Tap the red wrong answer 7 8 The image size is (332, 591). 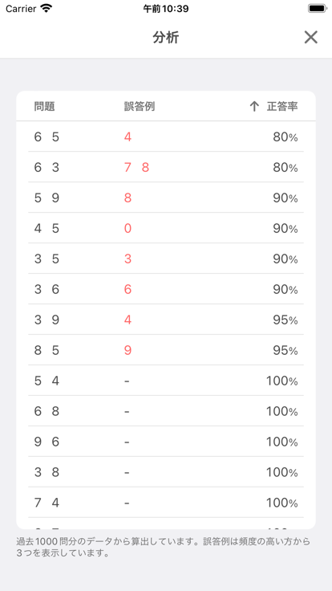click(x=136, y=167)
